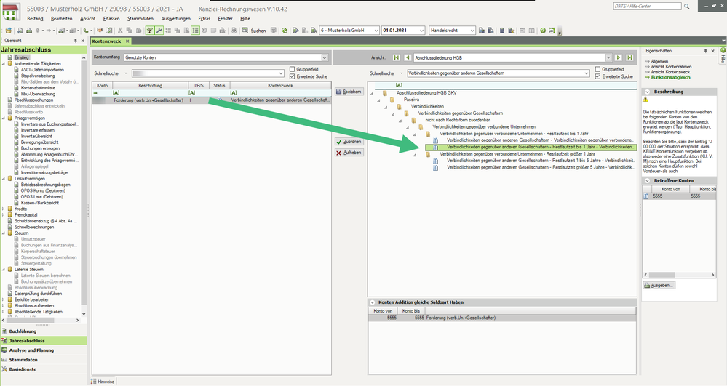Toggle right Gruppierfeld checkbox
The width and height of the screenshot is (727, 386).
tap(597, 70)
